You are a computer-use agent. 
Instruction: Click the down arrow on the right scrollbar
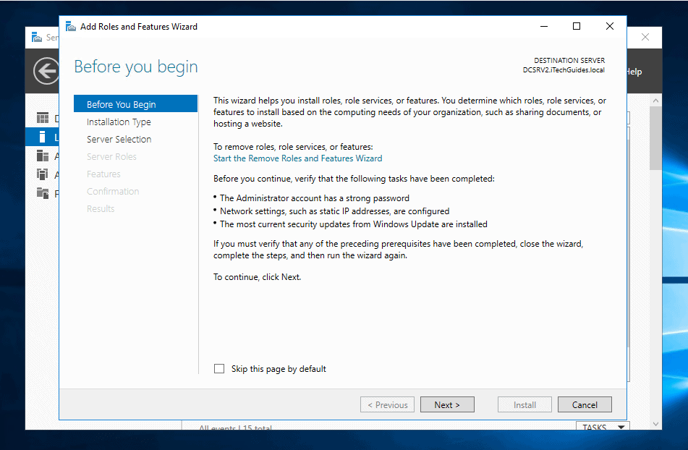pyautogui.click(x=655, y=424)
